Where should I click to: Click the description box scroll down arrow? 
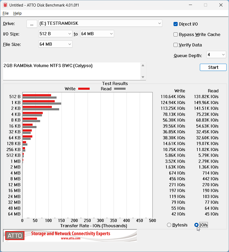click(143, 77)
